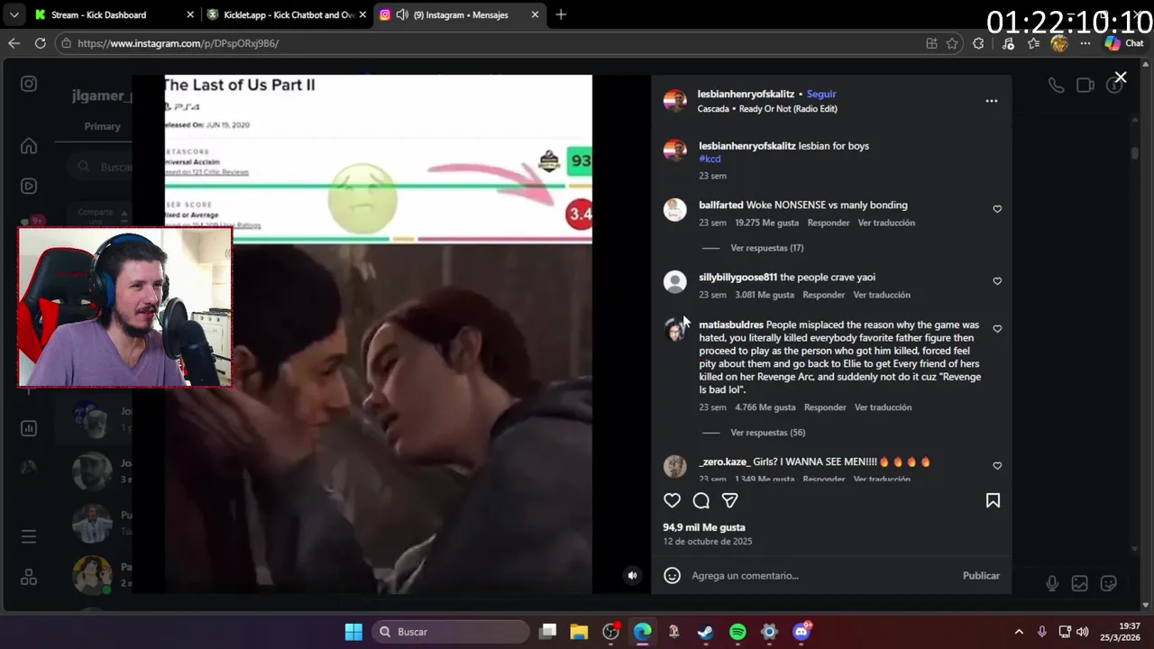Show translation for matiasbuldres's comment

click(883, 407)
